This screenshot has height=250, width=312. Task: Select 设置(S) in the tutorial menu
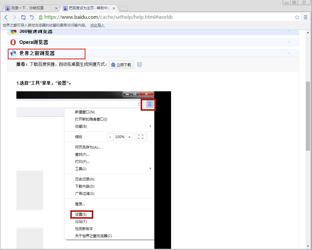coord(81,214)
